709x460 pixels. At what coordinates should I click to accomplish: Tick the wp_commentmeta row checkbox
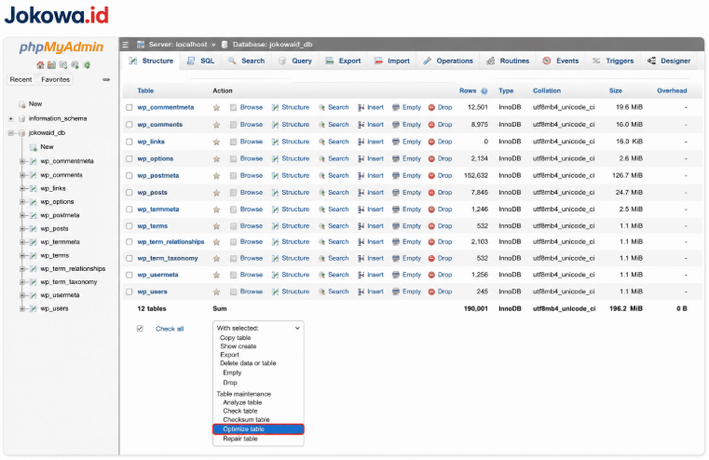130,107
